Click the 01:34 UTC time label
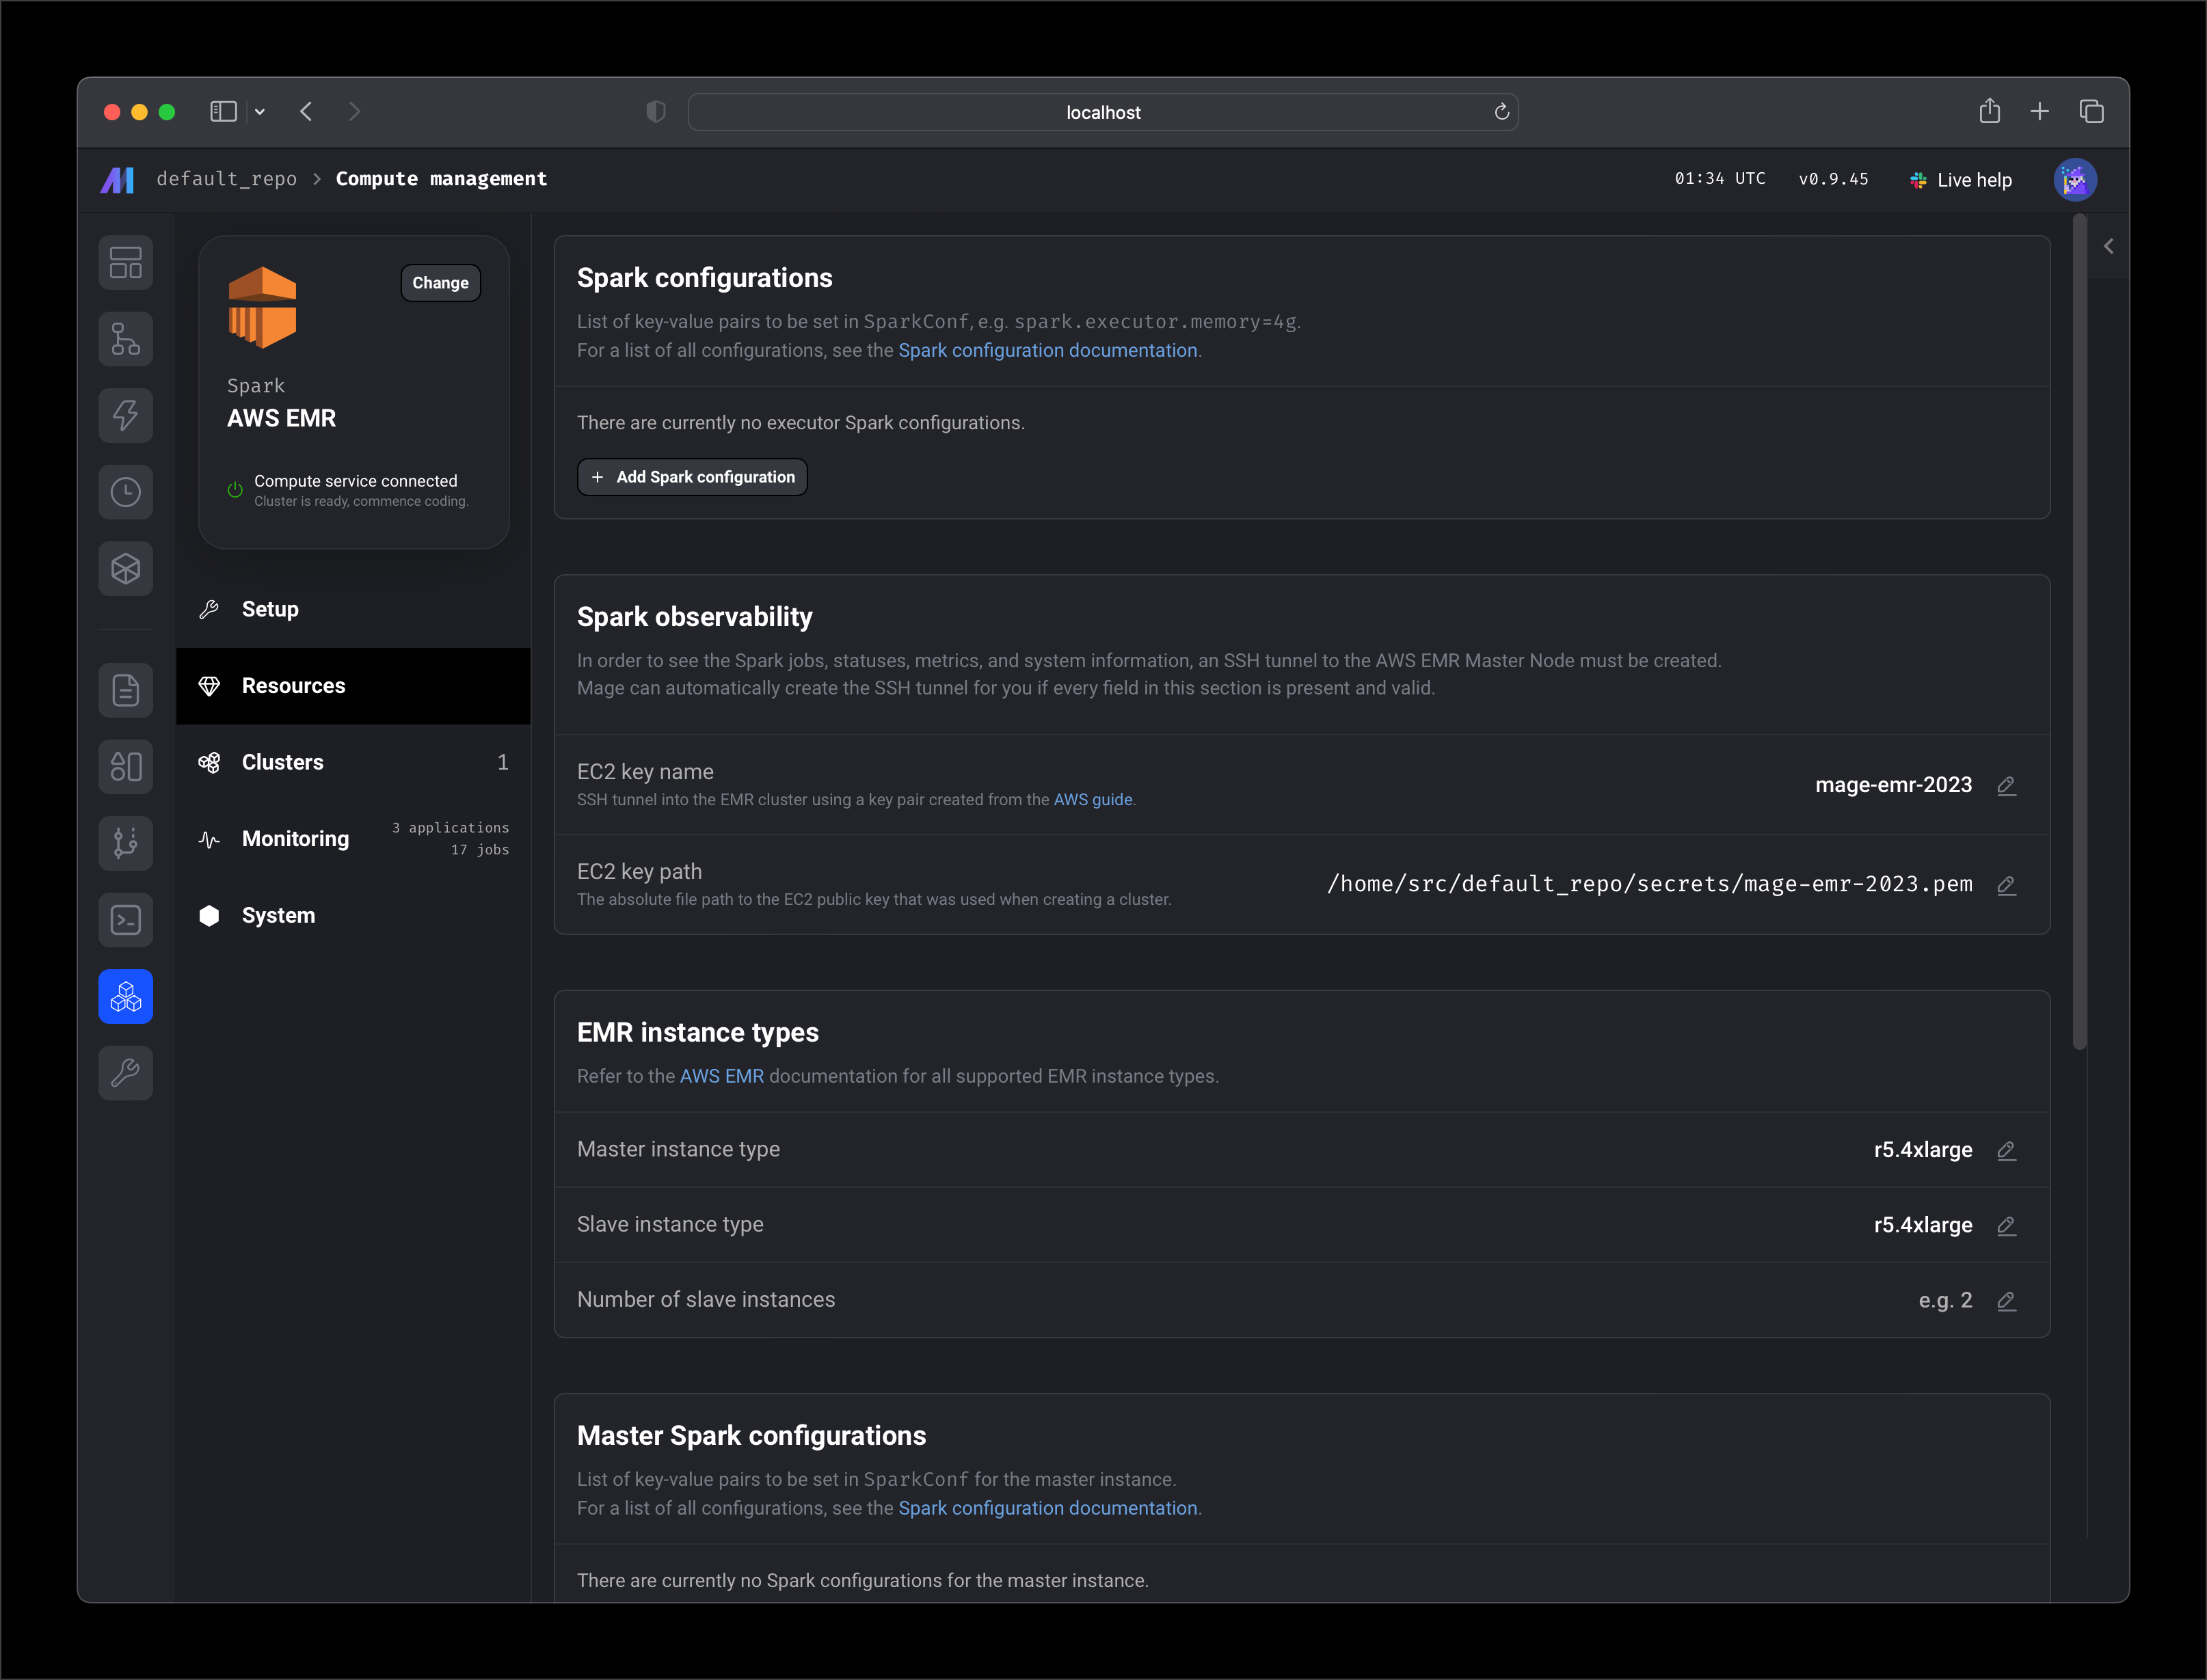2207x1680 pixels. 1720,178
